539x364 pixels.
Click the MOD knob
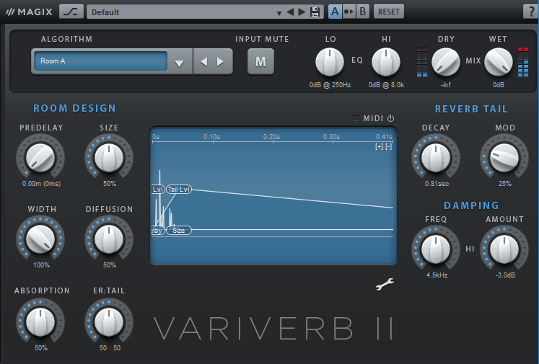click(x=504, y=158)
